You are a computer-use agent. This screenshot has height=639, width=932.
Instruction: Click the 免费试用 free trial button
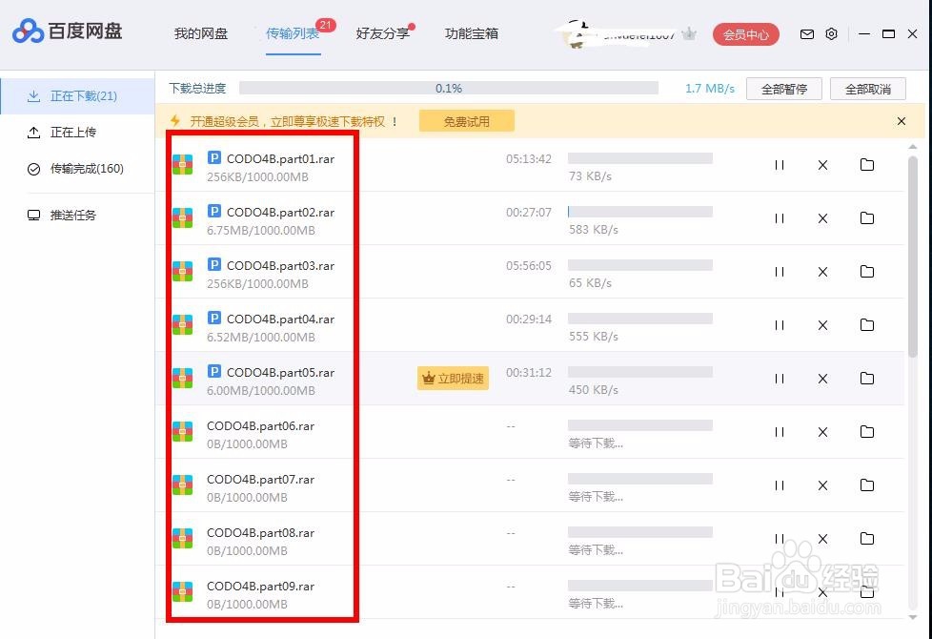tap(466, 120)
